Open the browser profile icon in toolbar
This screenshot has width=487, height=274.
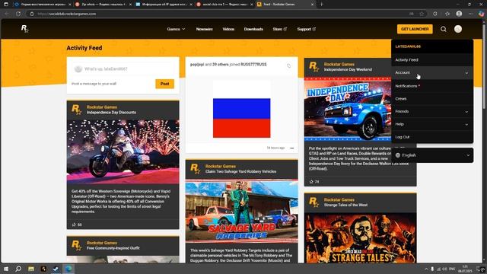tap(459, 14)
